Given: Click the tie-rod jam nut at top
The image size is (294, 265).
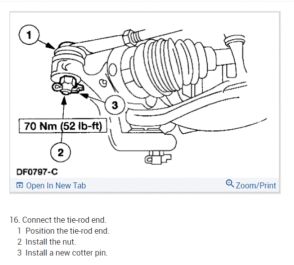Looking at the screenshot, I should click(128, 38).
